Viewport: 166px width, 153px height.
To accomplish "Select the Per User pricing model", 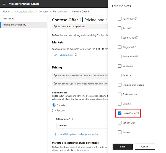I will pyautogui.click(x=54, y=111).
